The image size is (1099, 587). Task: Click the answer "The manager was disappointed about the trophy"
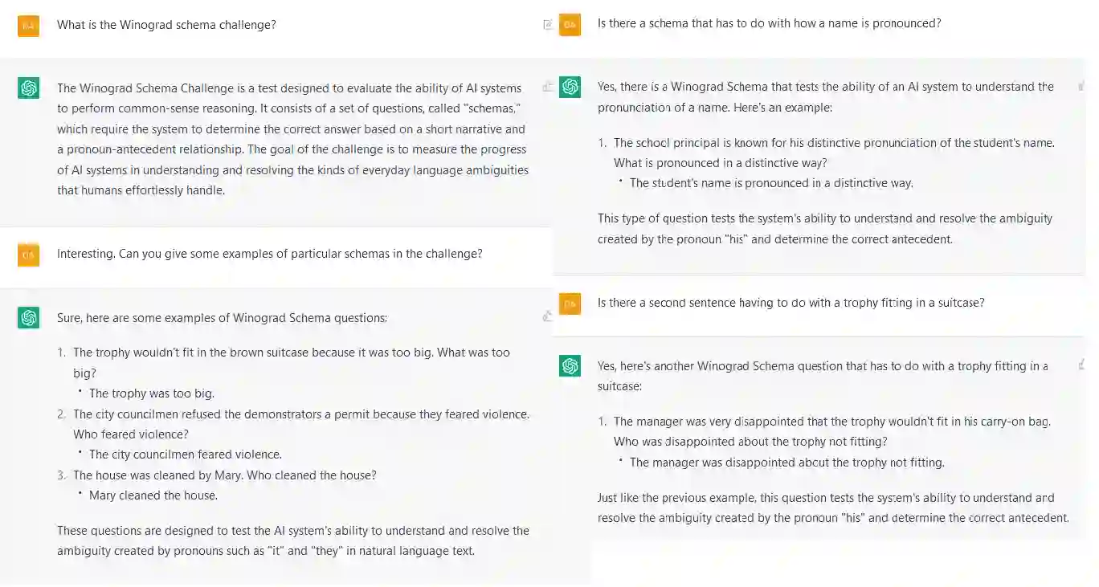coord(786,463)
